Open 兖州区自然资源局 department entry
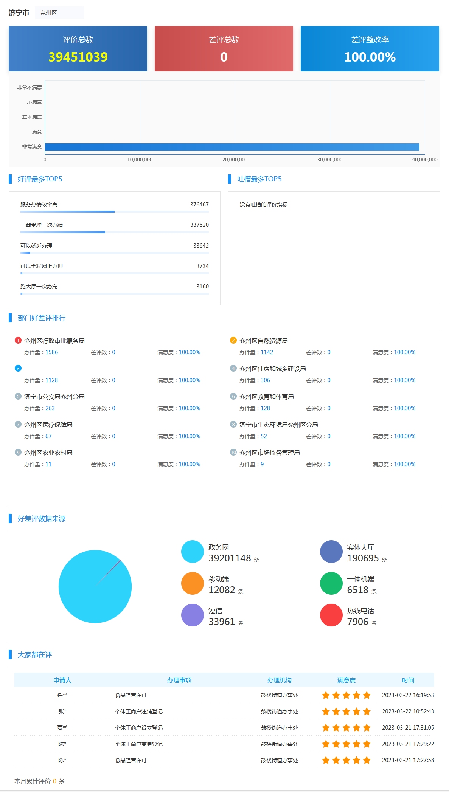The height and width of the screenshot is (792, 449). [x=263, y=341]
